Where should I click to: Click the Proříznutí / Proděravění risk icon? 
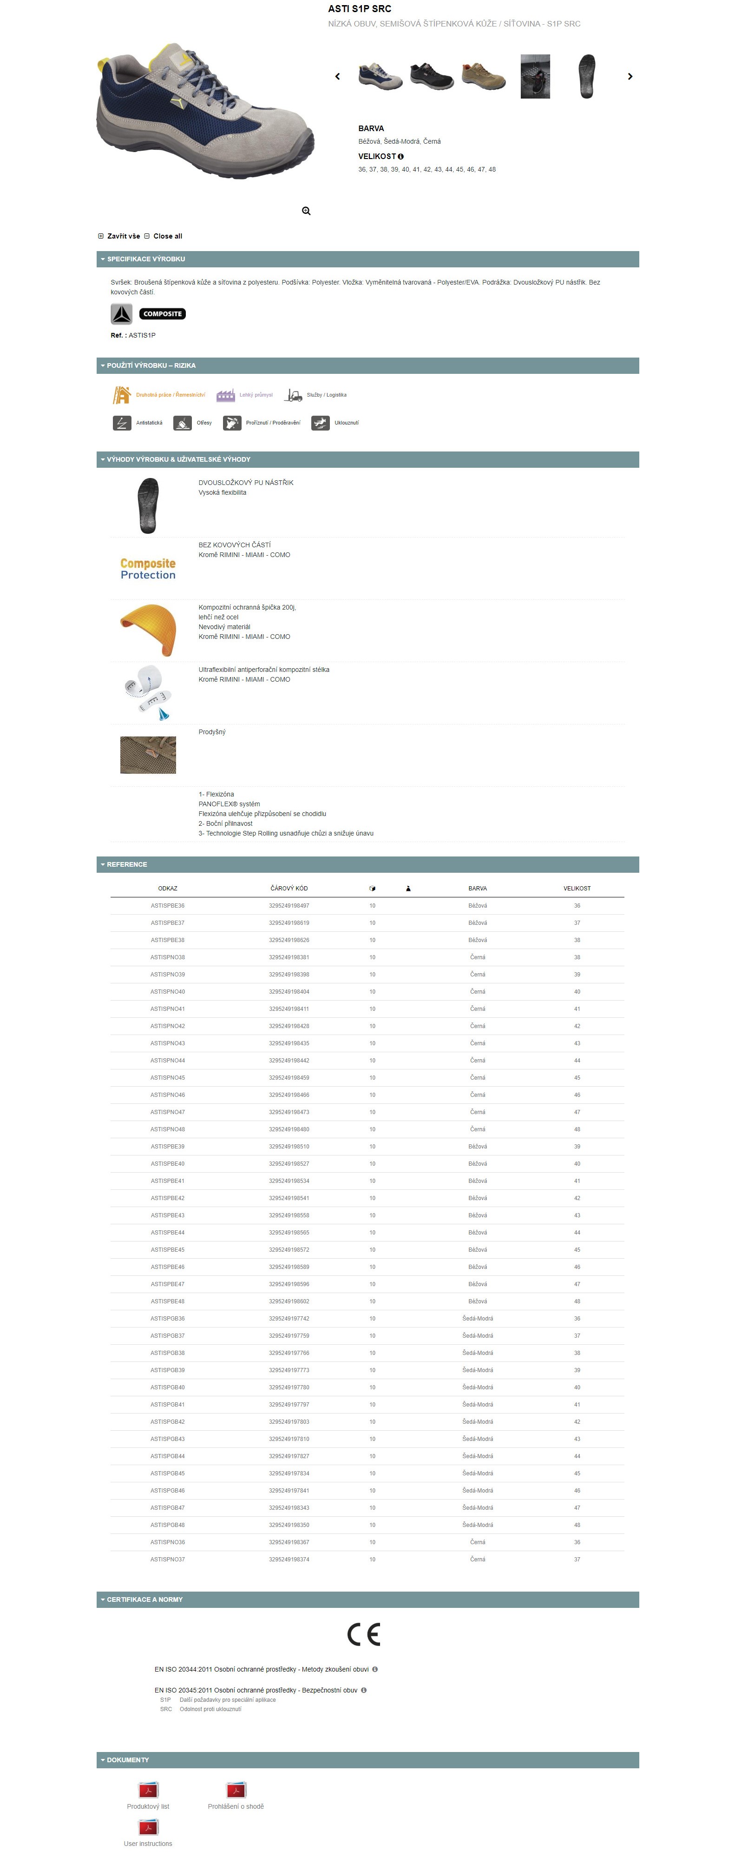(x=231, y=423)
